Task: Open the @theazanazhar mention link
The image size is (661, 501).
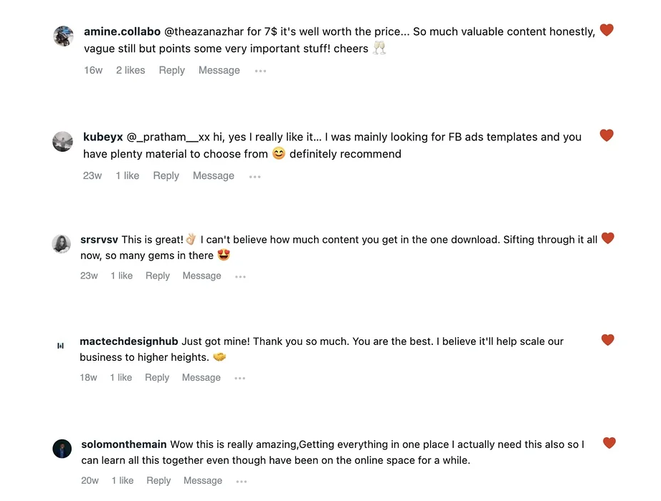Action: (204, 31)
